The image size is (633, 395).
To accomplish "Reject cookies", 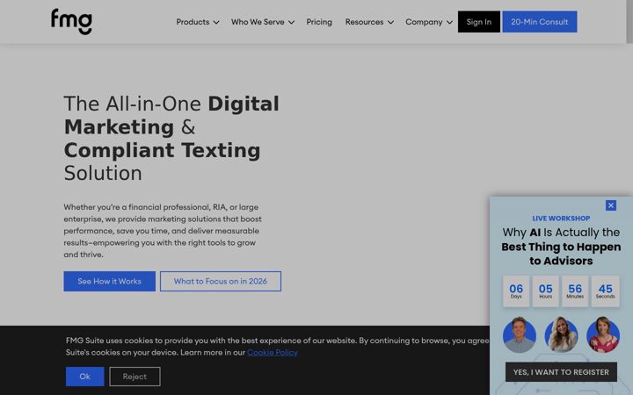I will (135, 377).
